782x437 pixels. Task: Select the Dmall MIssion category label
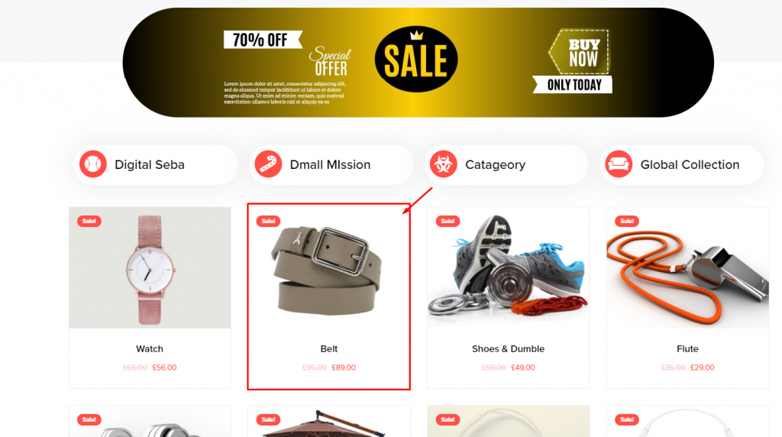coord(330,164)
